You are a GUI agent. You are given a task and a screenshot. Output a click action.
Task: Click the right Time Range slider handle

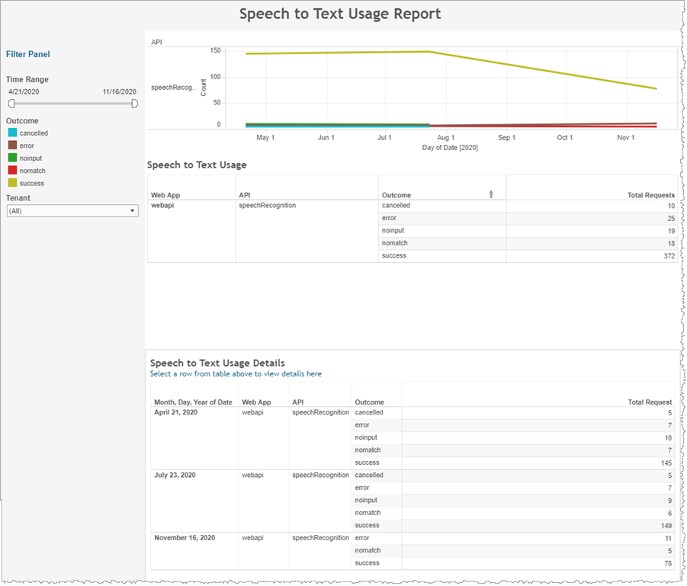click(x=135, y=104)
